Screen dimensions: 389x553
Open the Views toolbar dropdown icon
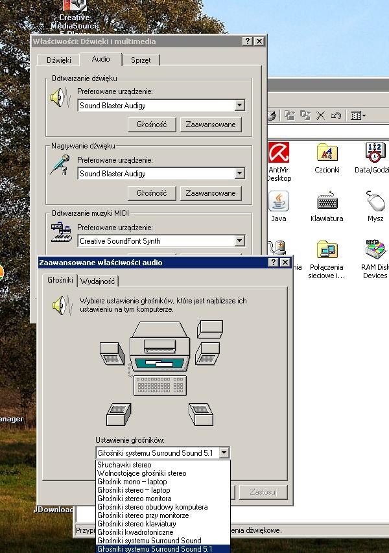tap(358, 115)
